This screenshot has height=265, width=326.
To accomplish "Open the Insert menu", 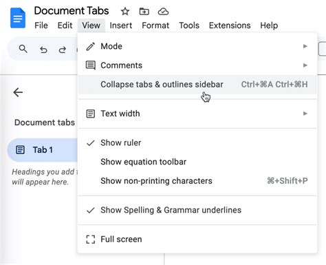I will tap(121, 25).
